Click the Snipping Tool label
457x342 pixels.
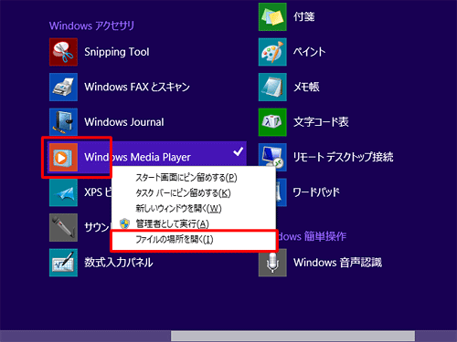click(x=117, y=52)
